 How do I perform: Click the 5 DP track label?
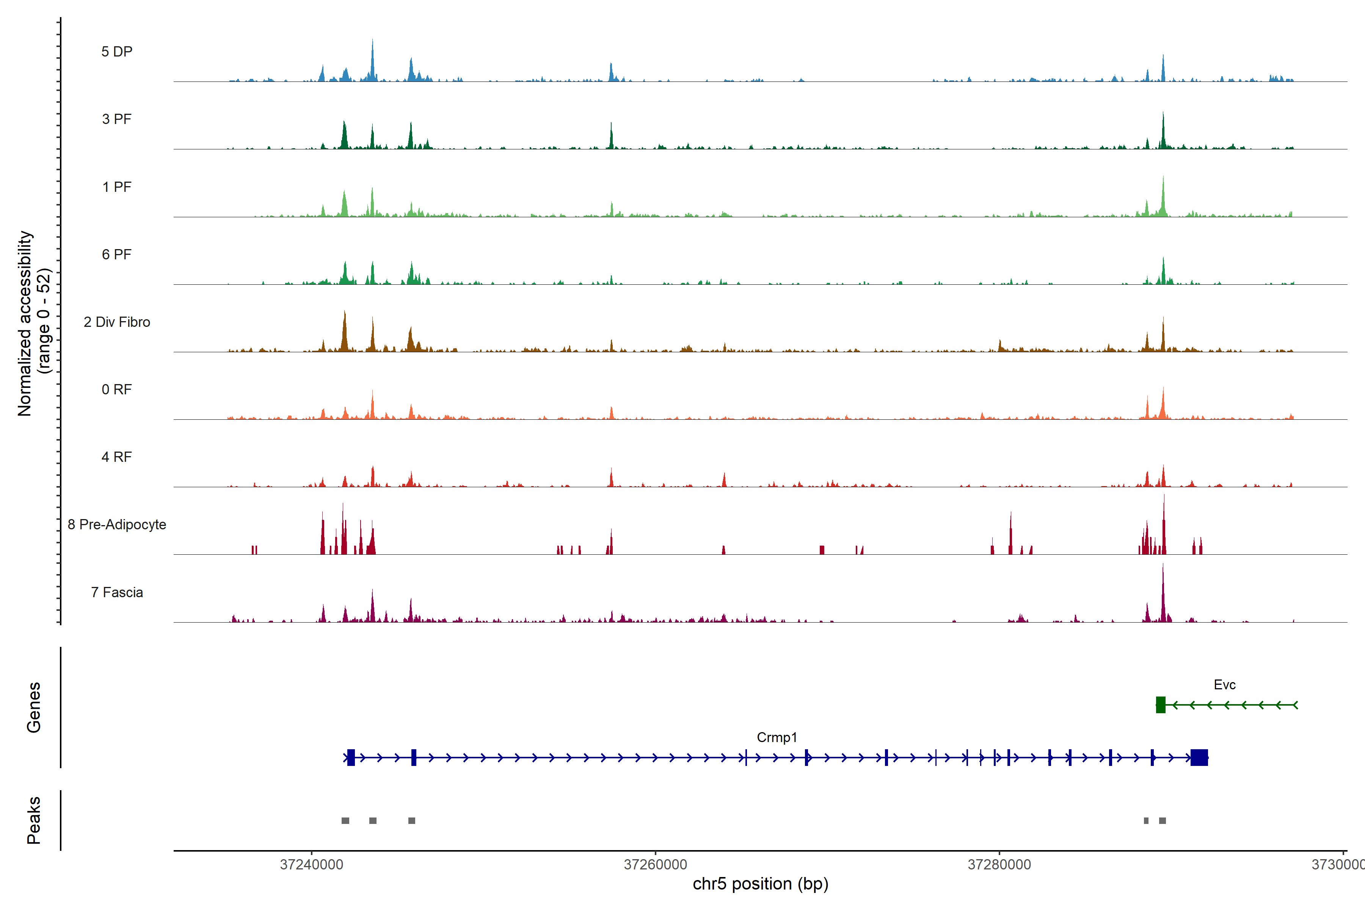[x=117, y=52]
